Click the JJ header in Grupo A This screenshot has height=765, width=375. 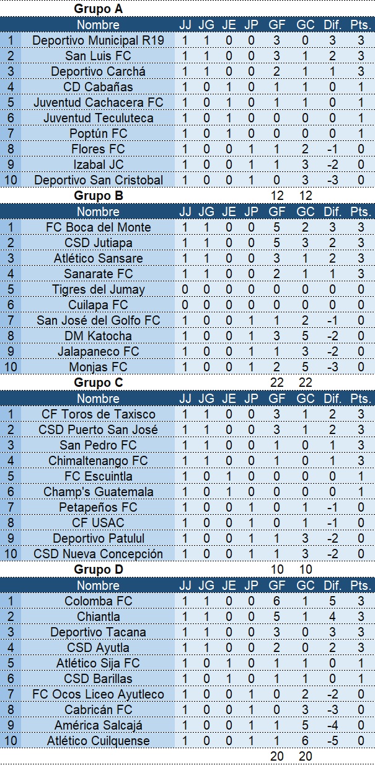click(x=185, y=25)
